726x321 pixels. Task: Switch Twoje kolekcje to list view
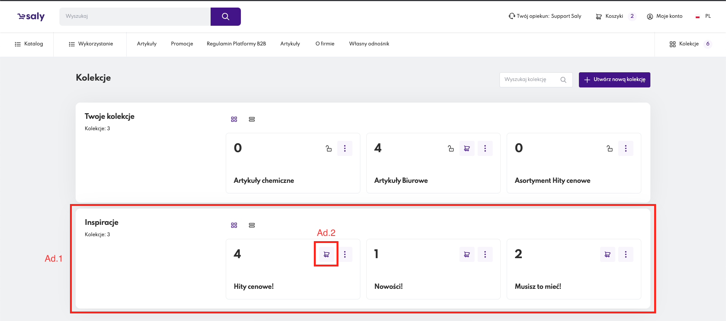tap(252, 119)
